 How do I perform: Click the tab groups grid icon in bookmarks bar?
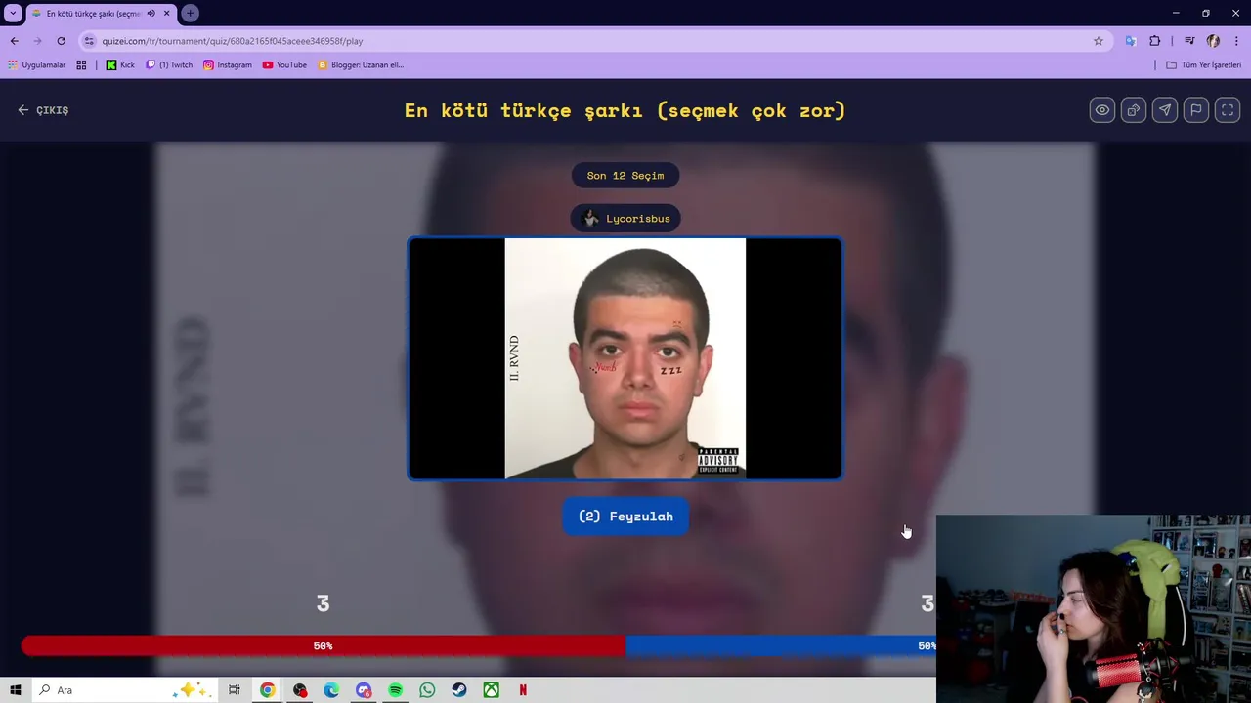(81, 65)
